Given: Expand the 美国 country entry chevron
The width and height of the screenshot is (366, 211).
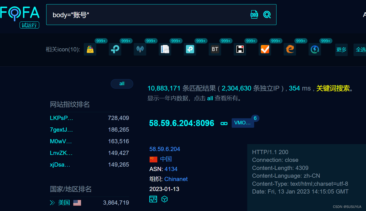Looking at the screenshot, I should [x=52, y=203].
